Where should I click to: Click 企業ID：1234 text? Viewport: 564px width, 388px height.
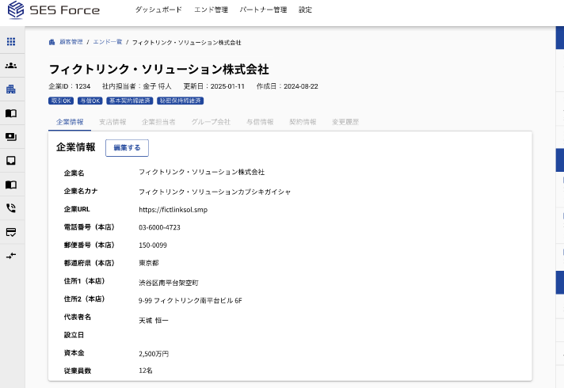click(70, 86)
